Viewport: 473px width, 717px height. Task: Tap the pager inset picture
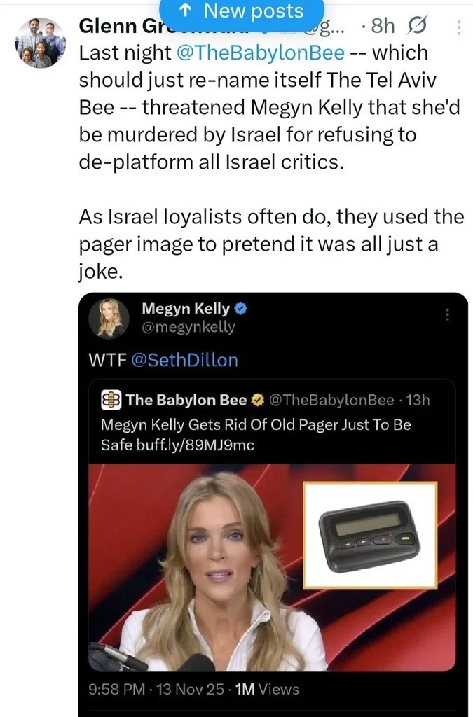point(369,534)
